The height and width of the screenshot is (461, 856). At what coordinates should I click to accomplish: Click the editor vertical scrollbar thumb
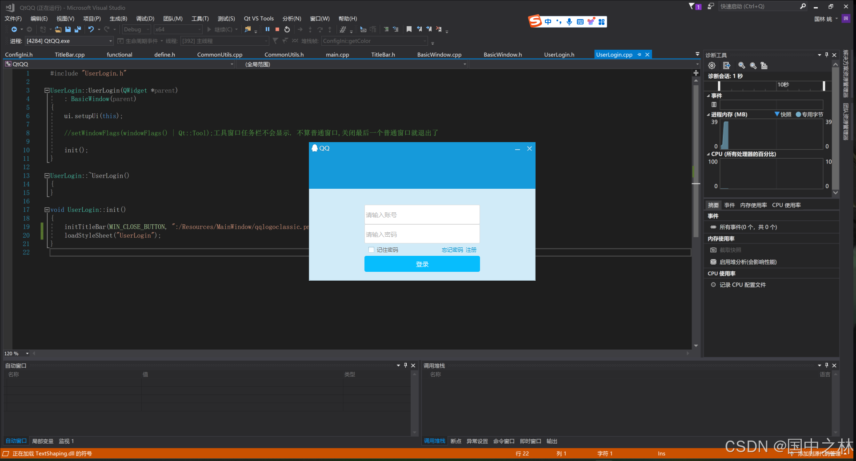coord(696,162)
